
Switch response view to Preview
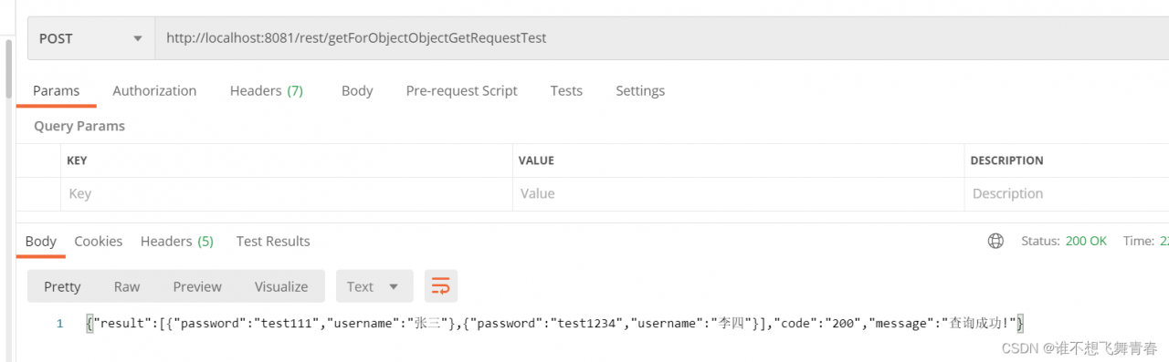coord(197,286)
